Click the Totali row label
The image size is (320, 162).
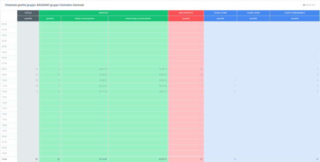[x=4, y=159]
